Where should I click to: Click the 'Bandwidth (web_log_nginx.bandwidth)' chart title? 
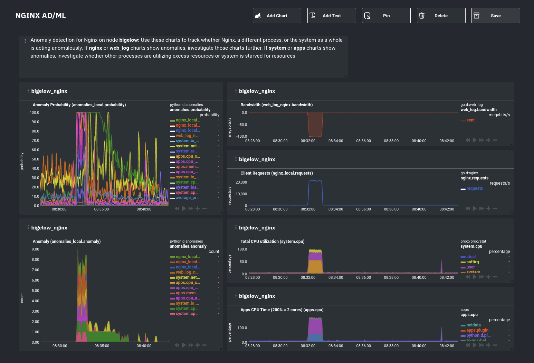(x=276, y=105)
